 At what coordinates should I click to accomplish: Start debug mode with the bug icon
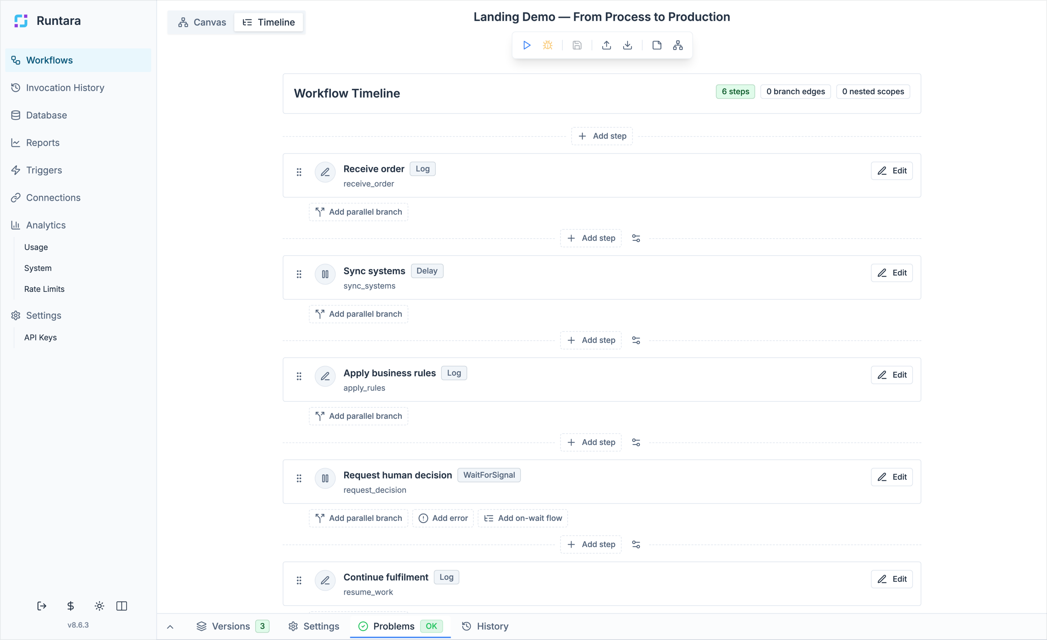coord(548,45)
